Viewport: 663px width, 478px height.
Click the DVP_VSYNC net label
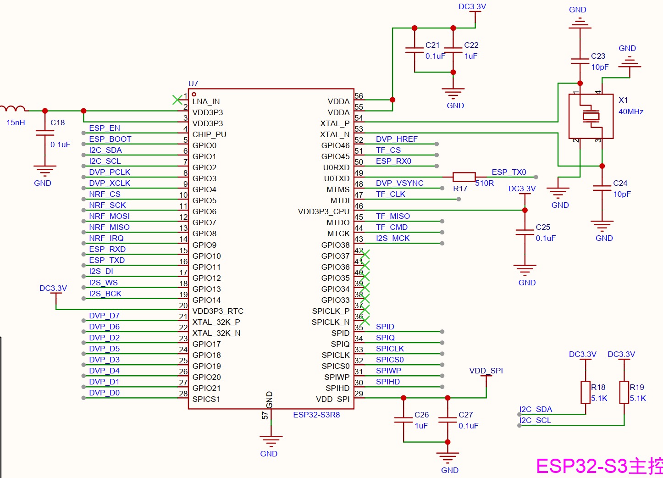(x=400, y=183)
